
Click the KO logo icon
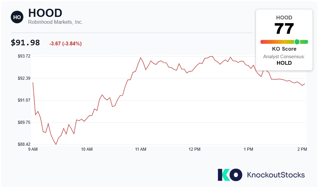[230, 174]
